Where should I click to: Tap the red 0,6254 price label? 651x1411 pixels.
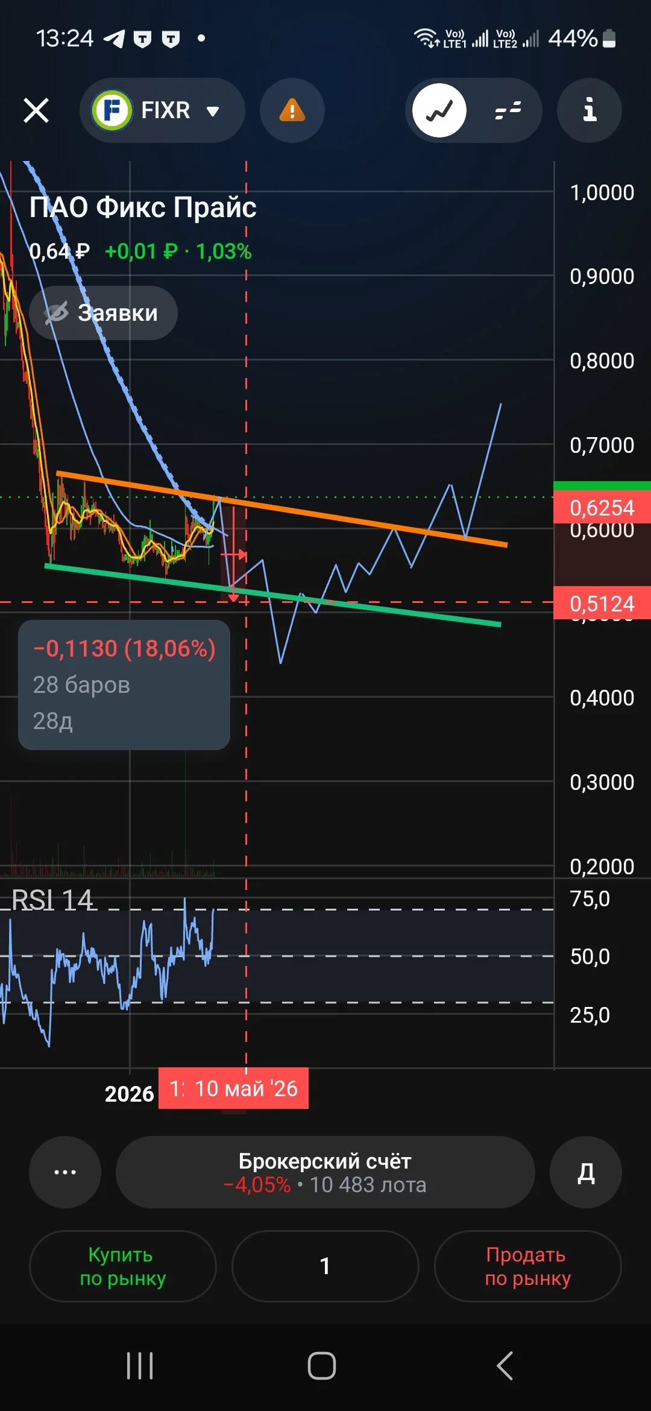coord(602,507)
